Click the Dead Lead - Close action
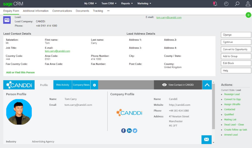 click(234, 124)
